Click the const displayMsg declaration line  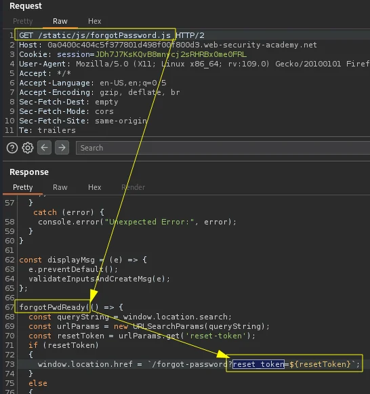(x=83, y=260)
